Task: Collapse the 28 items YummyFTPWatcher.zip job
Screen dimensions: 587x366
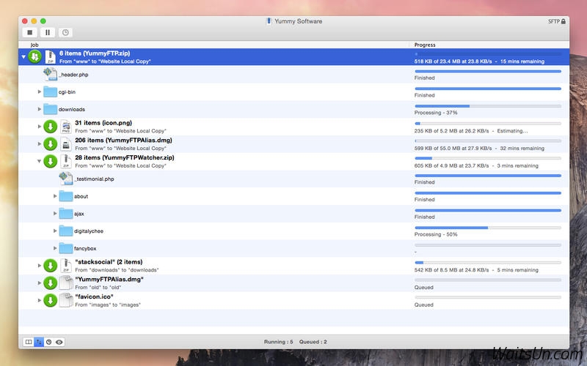Action: point(40,161)
